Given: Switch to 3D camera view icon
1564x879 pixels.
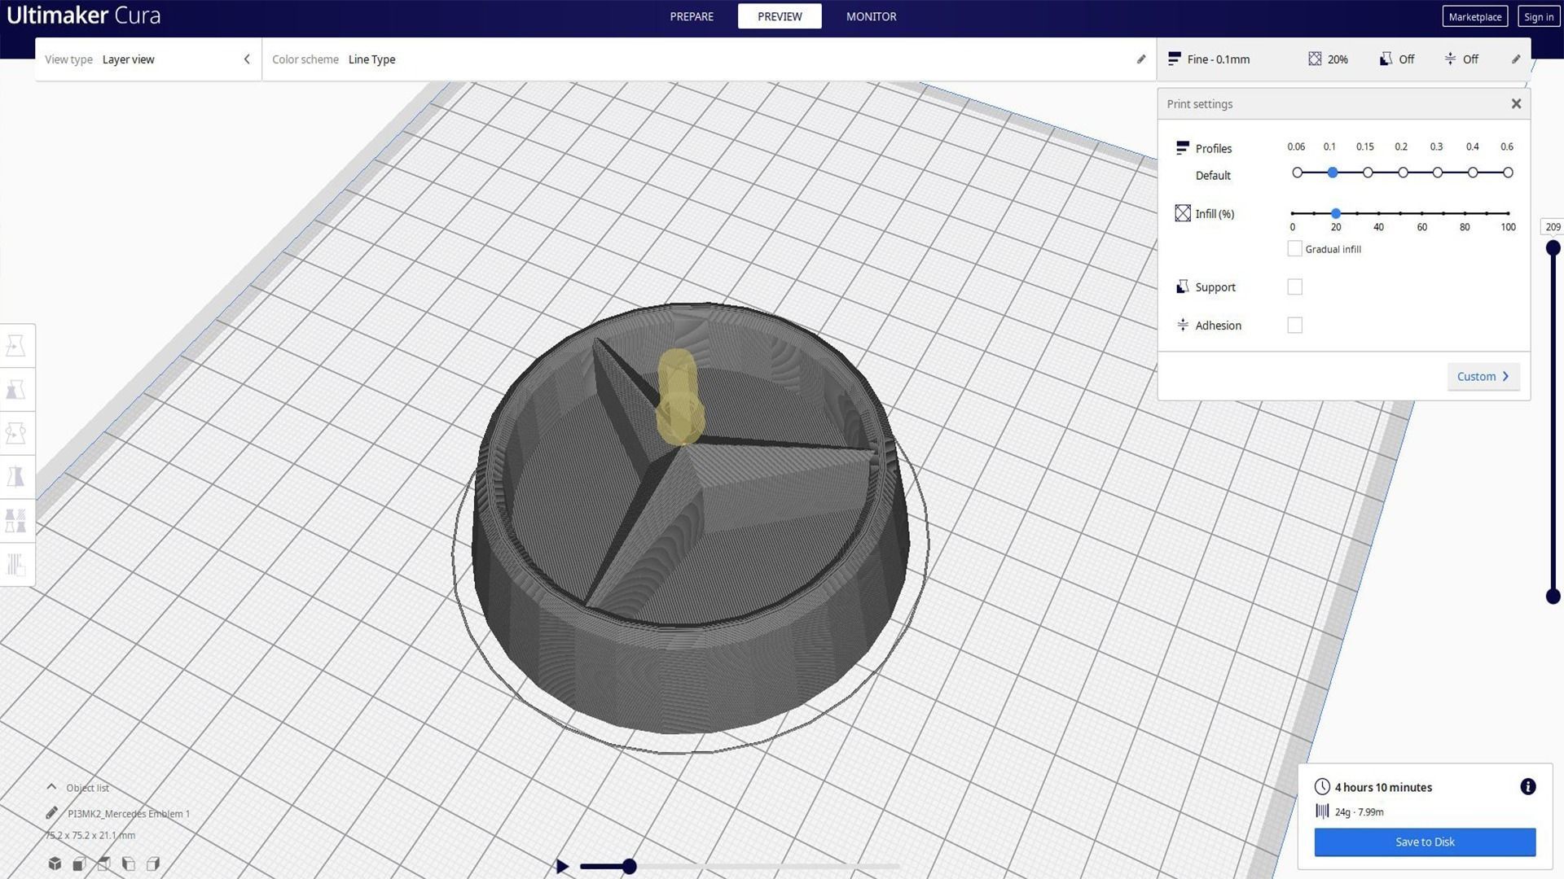Looking at the screenshot, I should tap(55, 864).
